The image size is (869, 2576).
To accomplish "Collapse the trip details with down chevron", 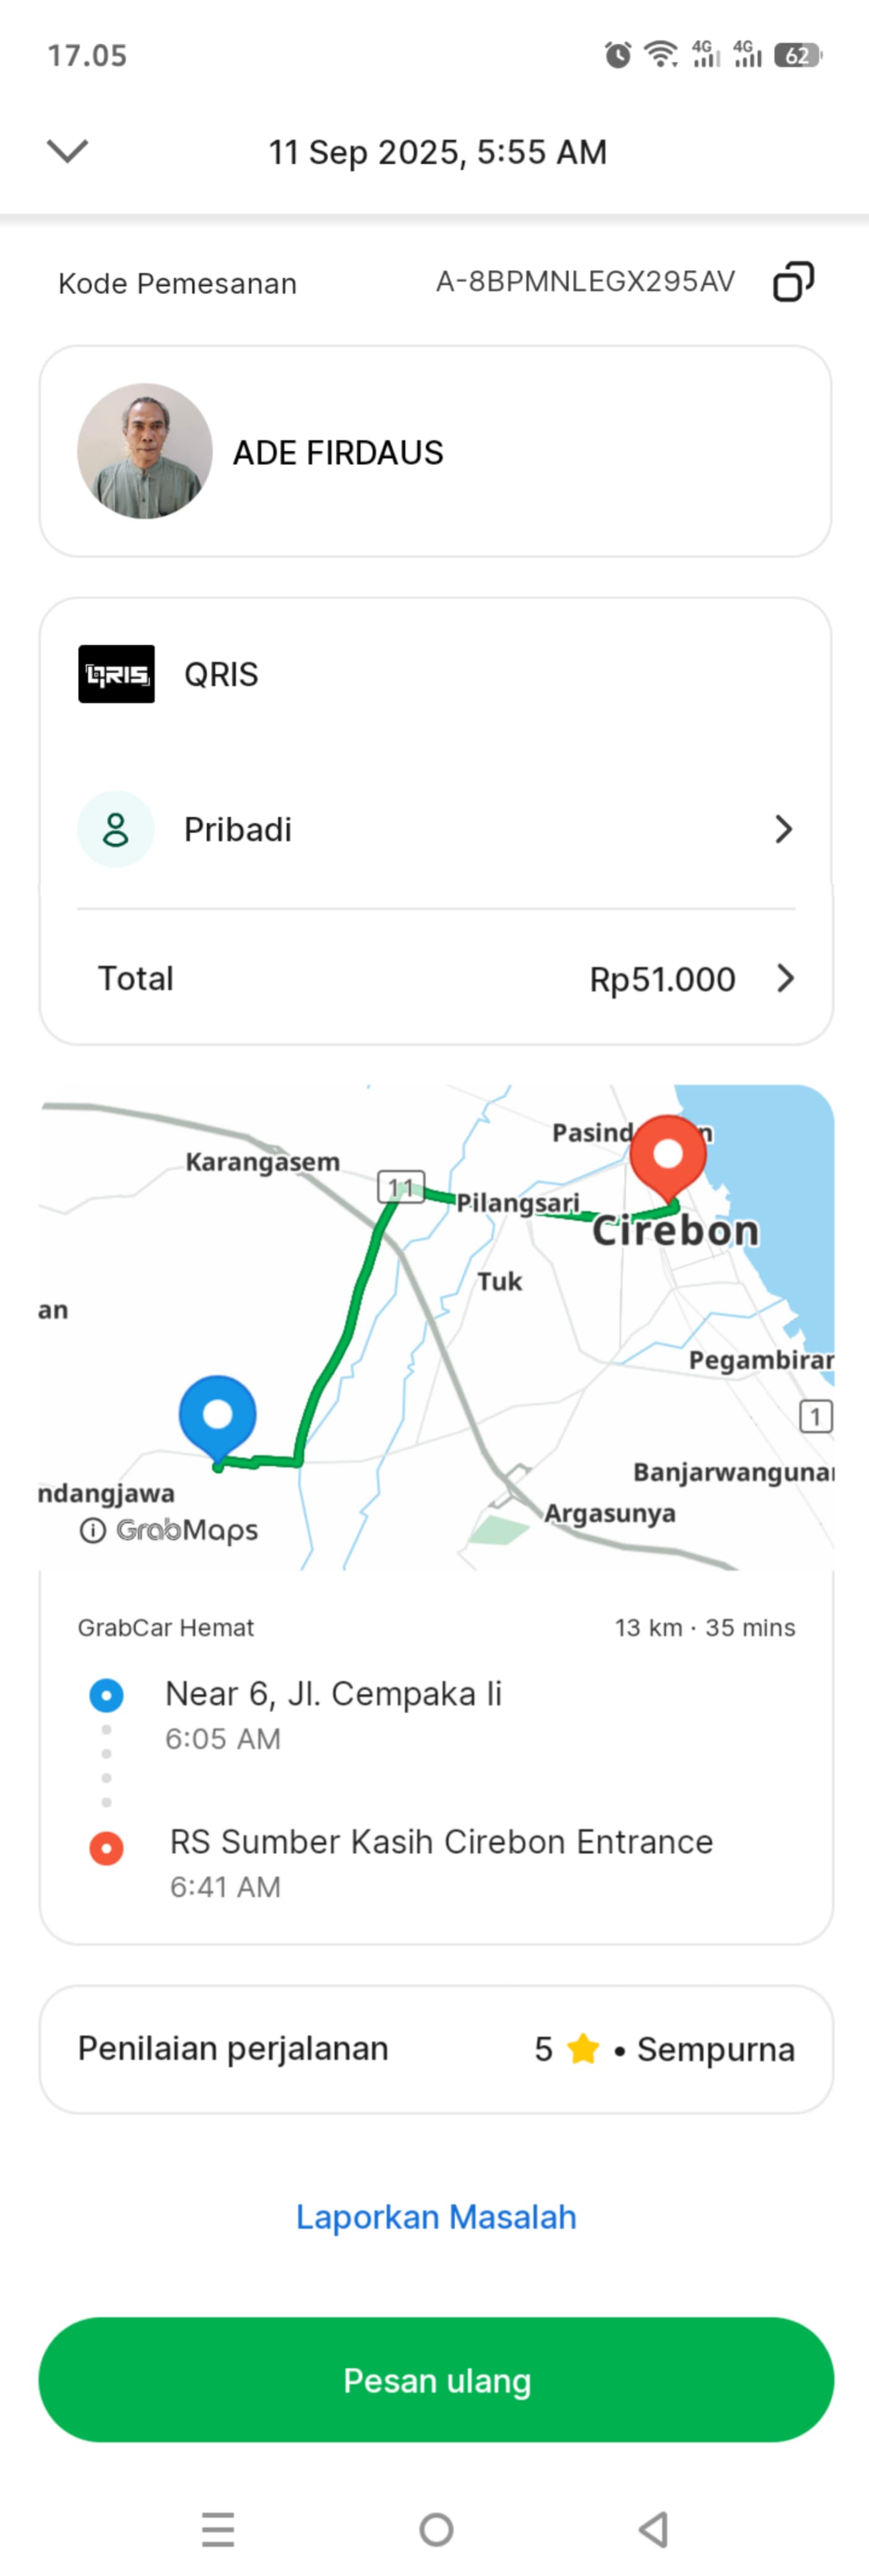I will 68,151.
